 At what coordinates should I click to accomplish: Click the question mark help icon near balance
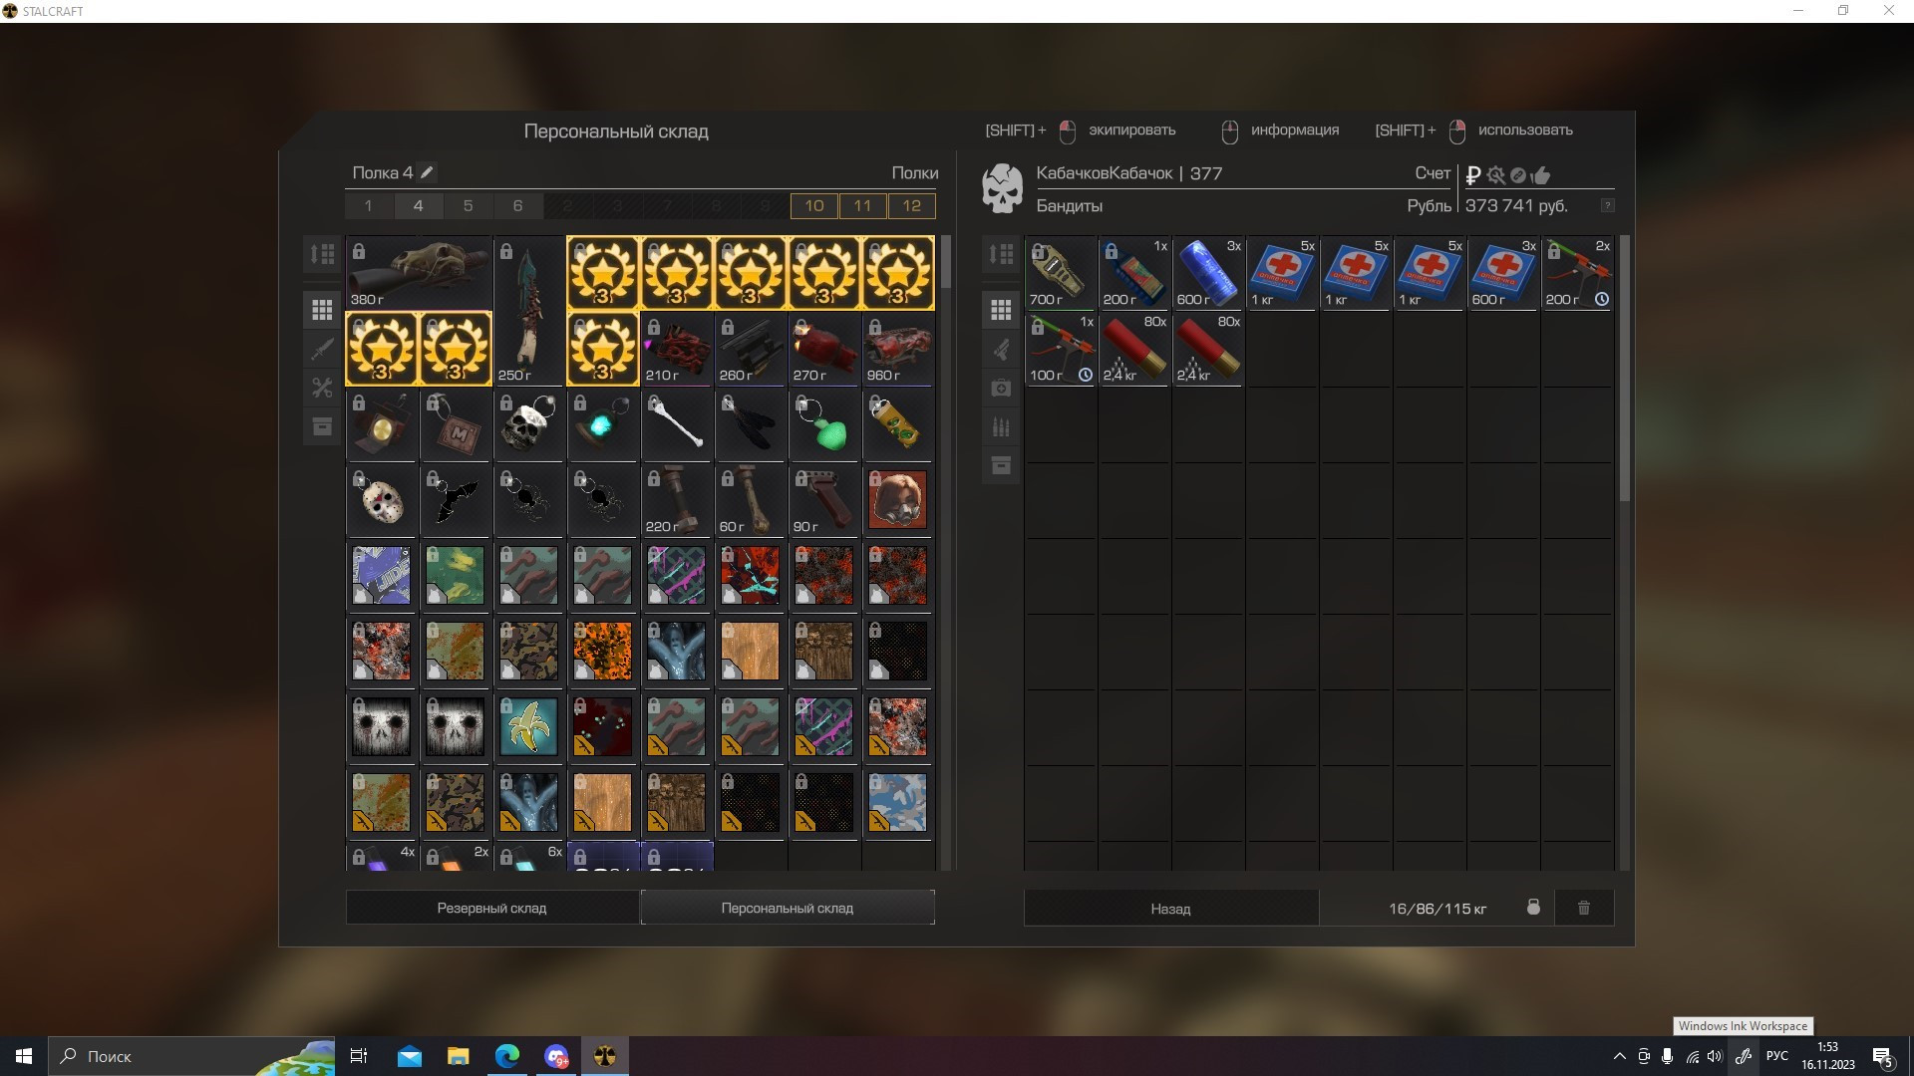[x=1607, y=205]
